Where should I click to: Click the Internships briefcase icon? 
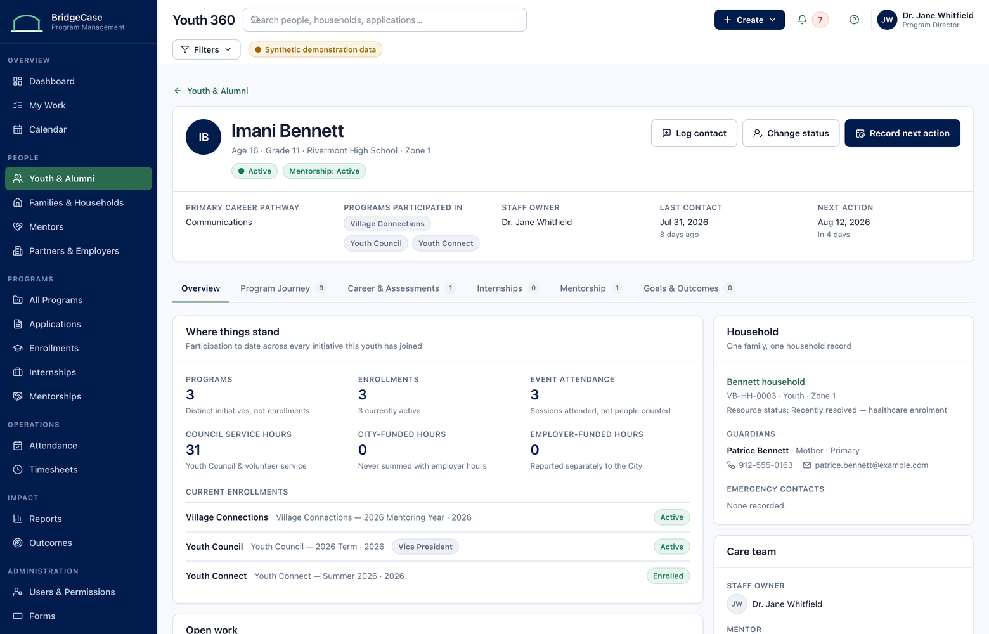tap(18, 372)
